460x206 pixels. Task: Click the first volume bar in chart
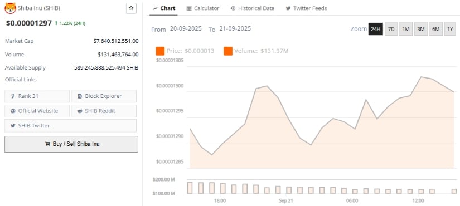pos(190,188)
